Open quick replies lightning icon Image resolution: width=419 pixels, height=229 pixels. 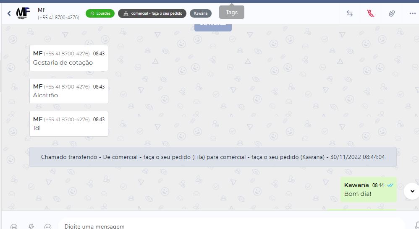pos(31,226)
